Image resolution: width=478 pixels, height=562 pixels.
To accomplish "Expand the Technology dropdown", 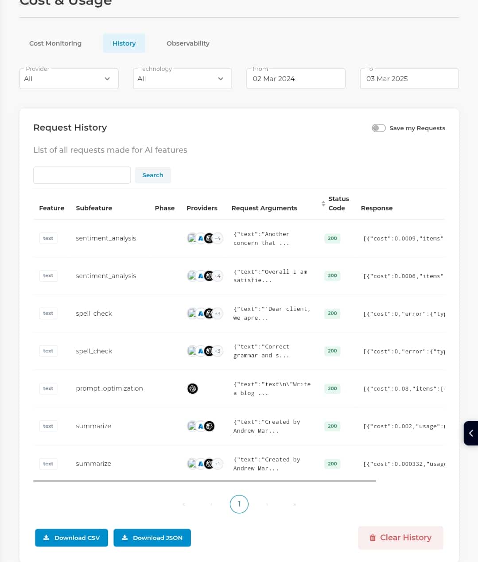I will 183,78.
